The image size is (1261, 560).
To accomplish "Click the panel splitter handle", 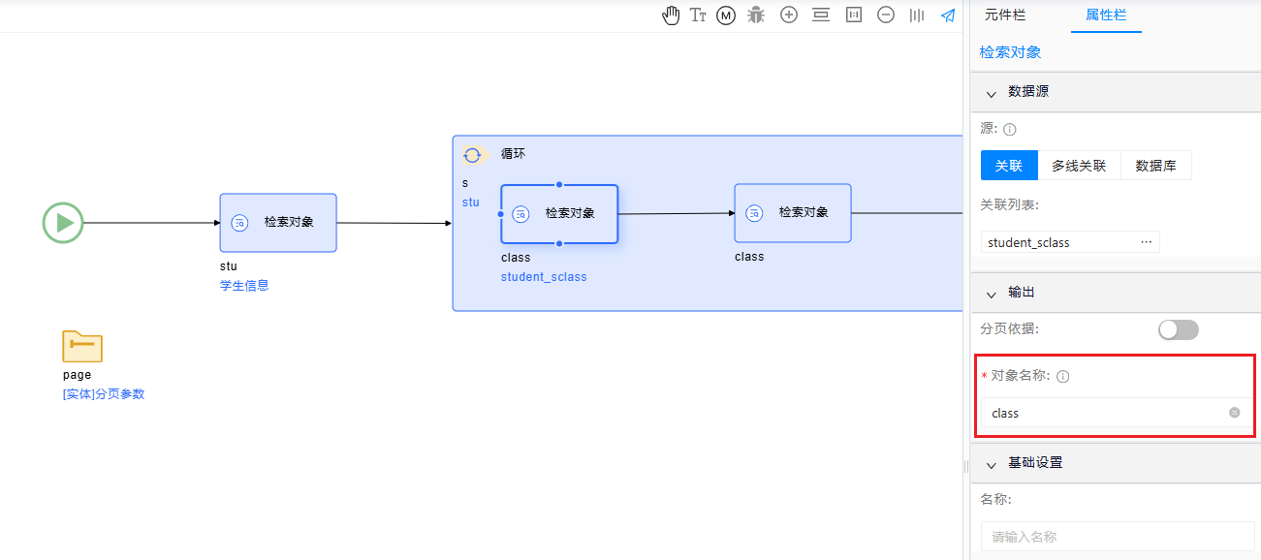I will click(x=965, y=467).
